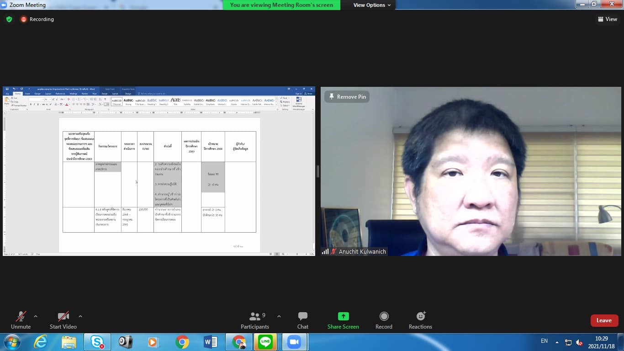Expand video options arrow beside Start Video

(80, 316)
